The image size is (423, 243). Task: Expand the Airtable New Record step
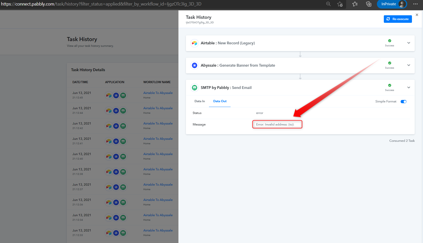point(409,43)
